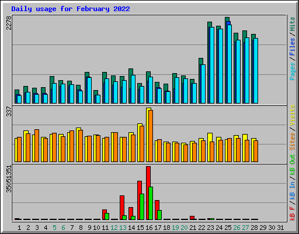Click the 'Visits' legend label
Viewport: 299px width, 234px height.
293,115
